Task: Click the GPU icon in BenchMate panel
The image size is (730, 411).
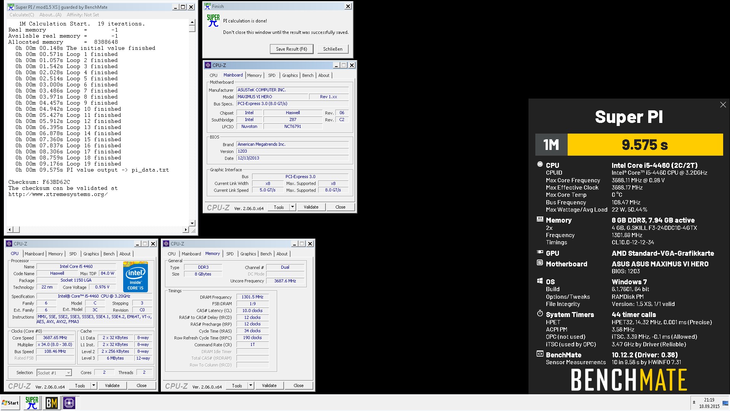Action: 540,252
